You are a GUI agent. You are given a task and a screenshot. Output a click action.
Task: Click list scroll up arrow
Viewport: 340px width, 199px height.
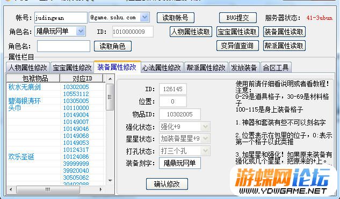coord(110,79)
